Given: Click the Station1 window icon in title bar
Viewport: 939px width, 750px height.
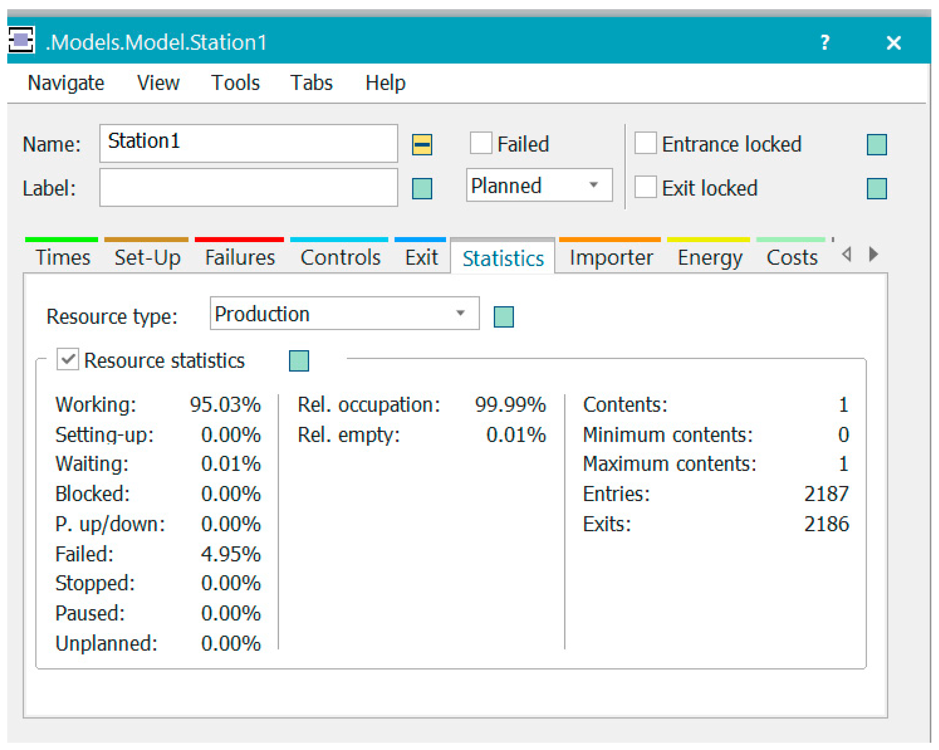Looking at the screenshot, I should coord(21,40).
